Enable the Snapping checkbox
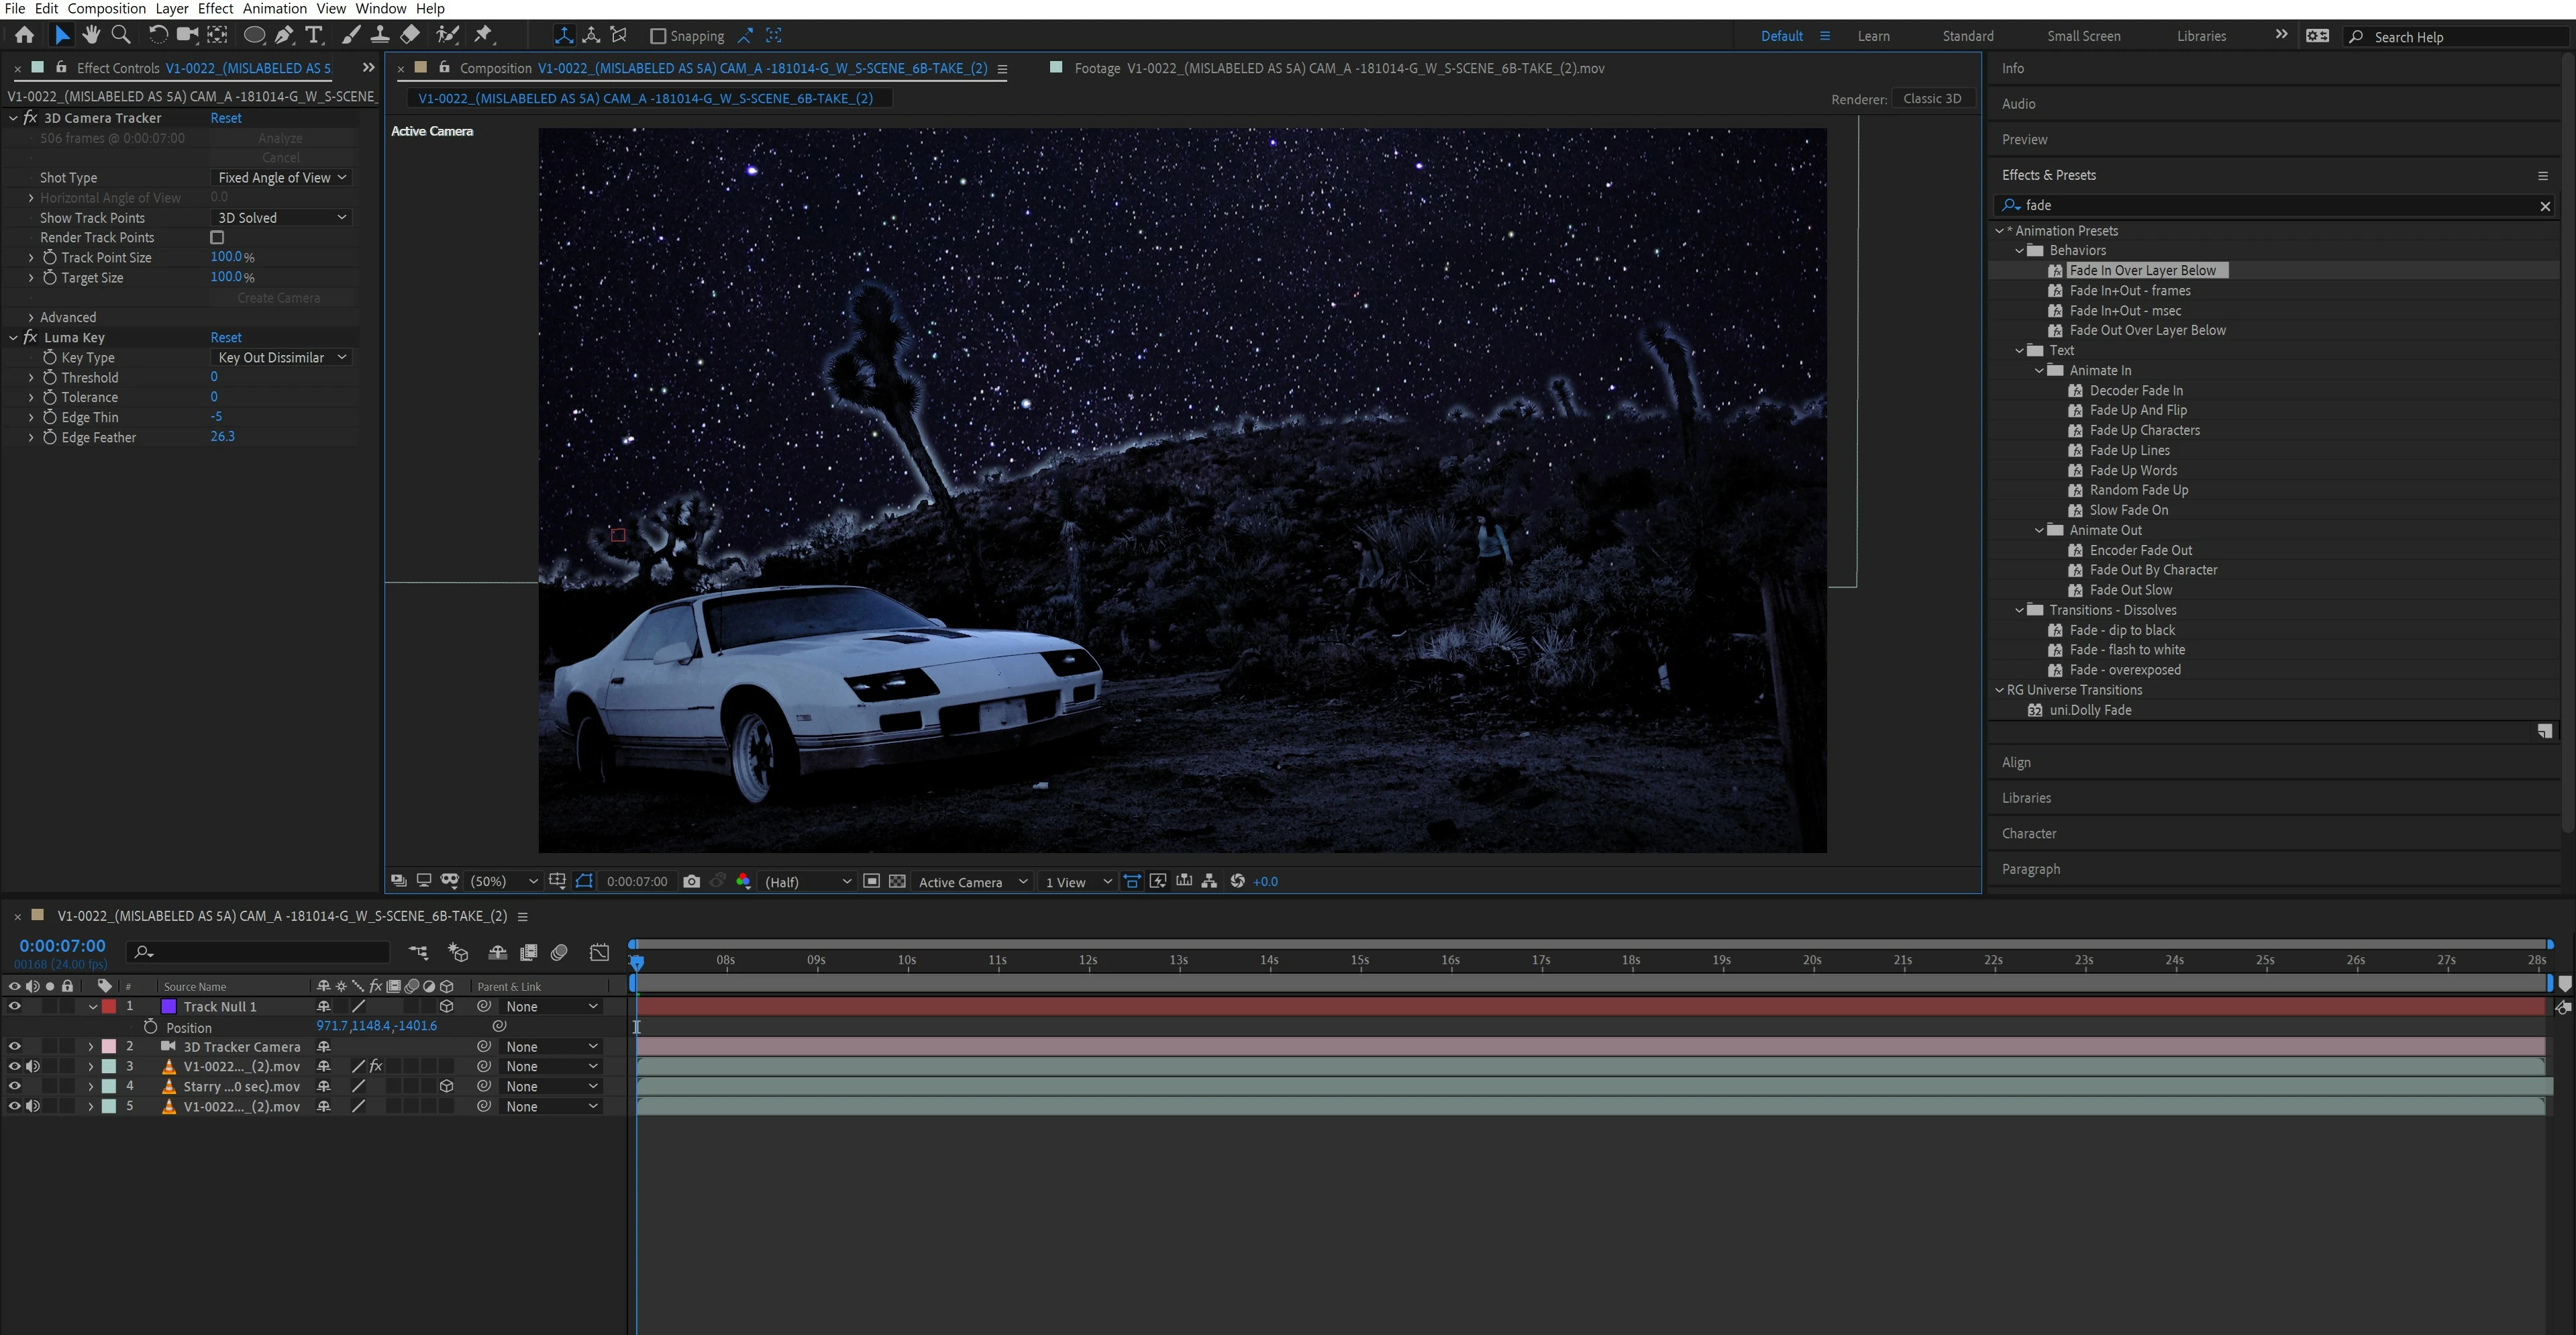 (x=658, y=36)
